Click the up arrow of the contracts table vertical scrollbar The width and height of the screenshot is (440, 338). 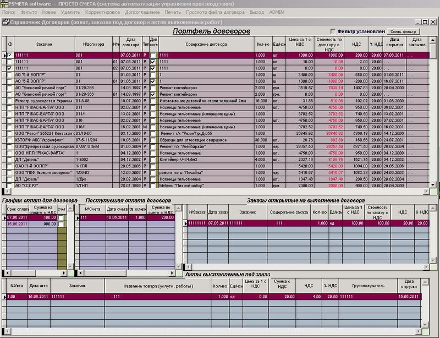click(433, 40)
